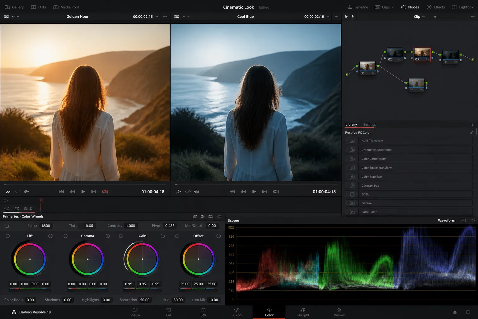
Task: Reset the Offset wheel
Action: (x=219, y=236)
